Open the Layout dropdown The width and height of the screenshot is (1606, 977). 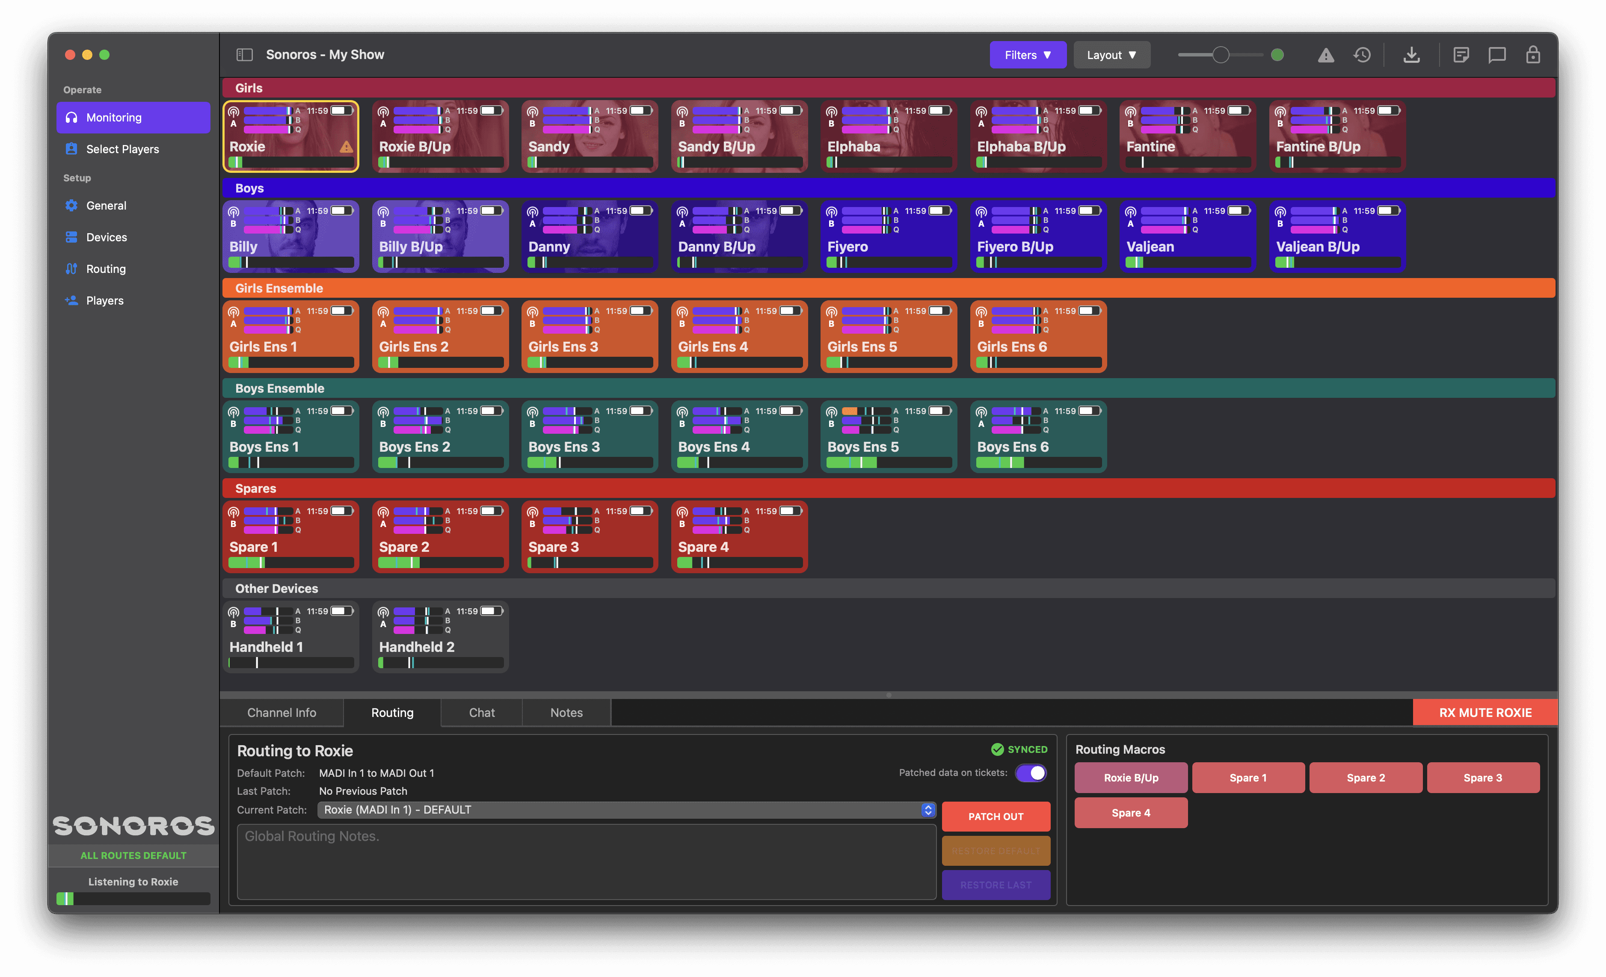(x=1111, y=56)
